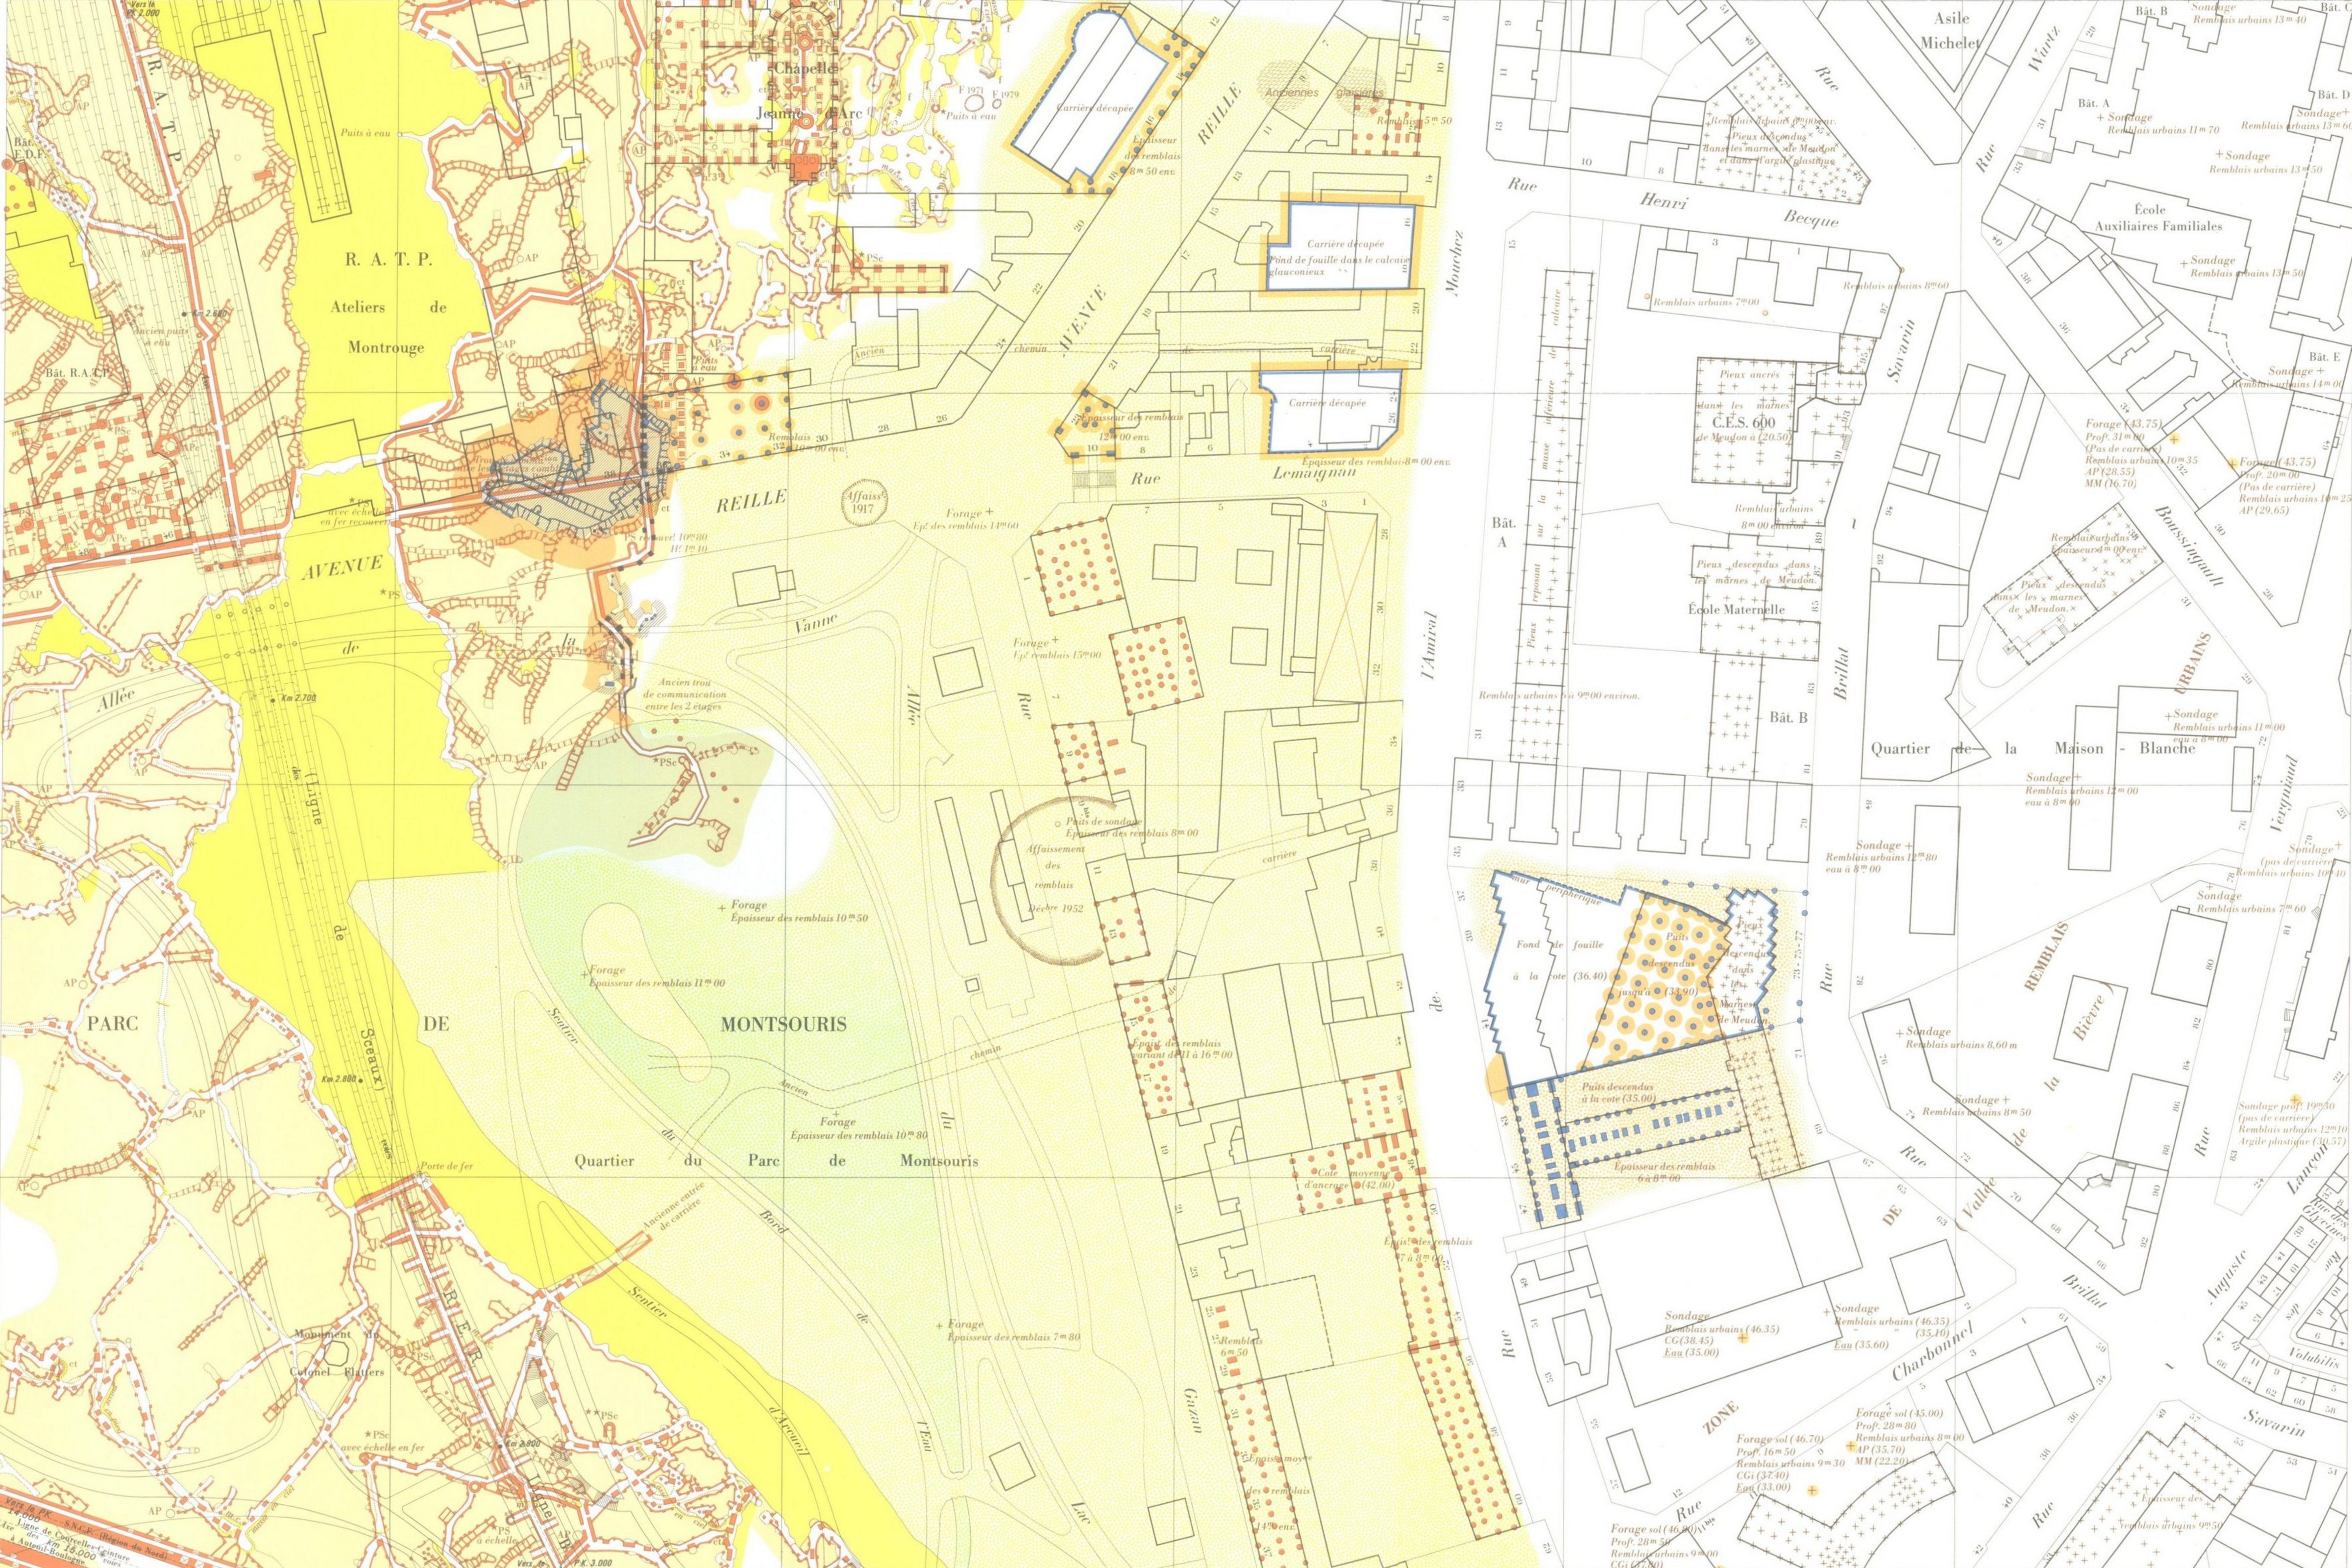Select the École Maternelle label

click(x=1737, y=609)
